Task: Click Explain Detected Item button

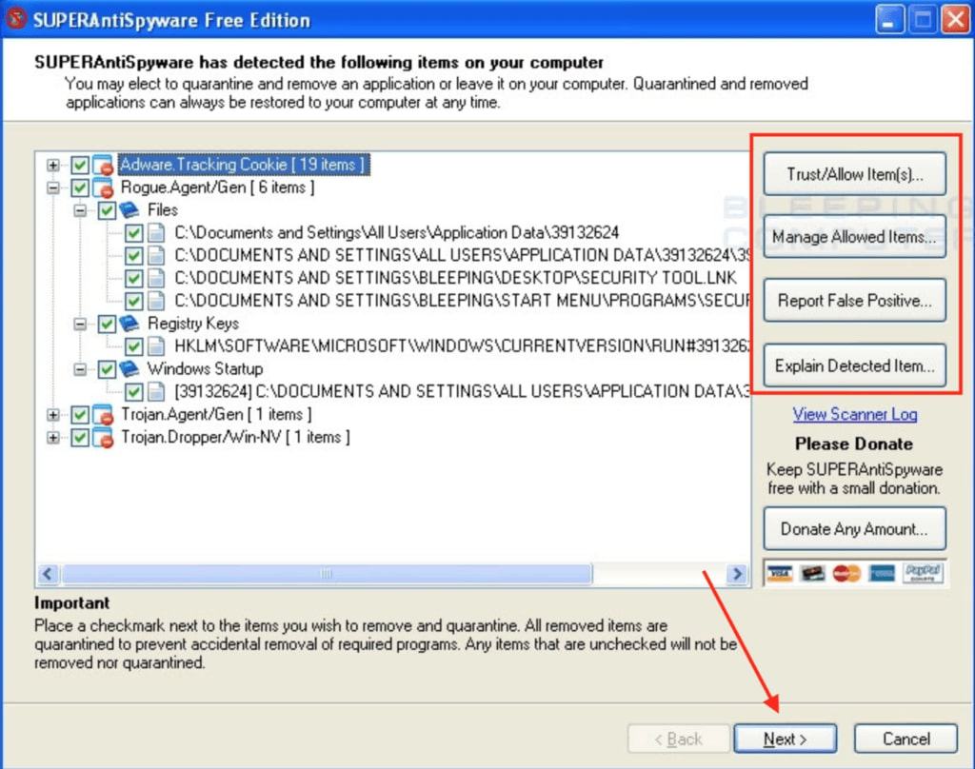Action: (854, 366)
